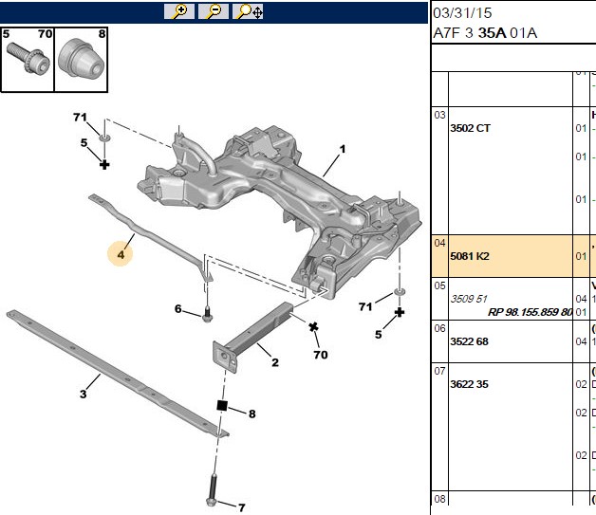Select callout number 1 on subframe

pyautogui.click(x=342, y=149)
